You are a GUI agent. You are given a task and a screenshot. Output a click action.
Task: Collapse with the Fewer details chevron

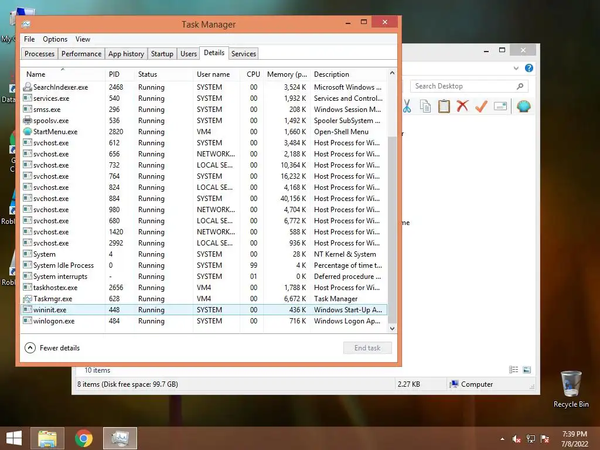[x=30, y=348]
